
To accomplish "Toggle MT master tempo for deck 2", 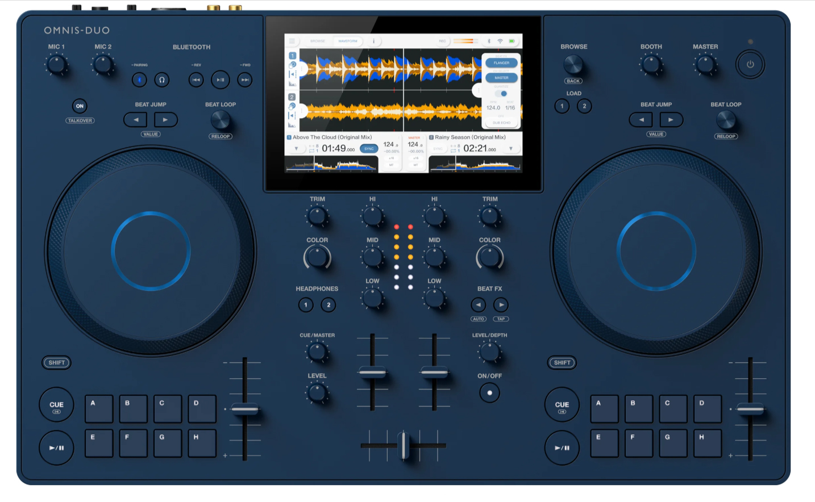I will [415, 165].
